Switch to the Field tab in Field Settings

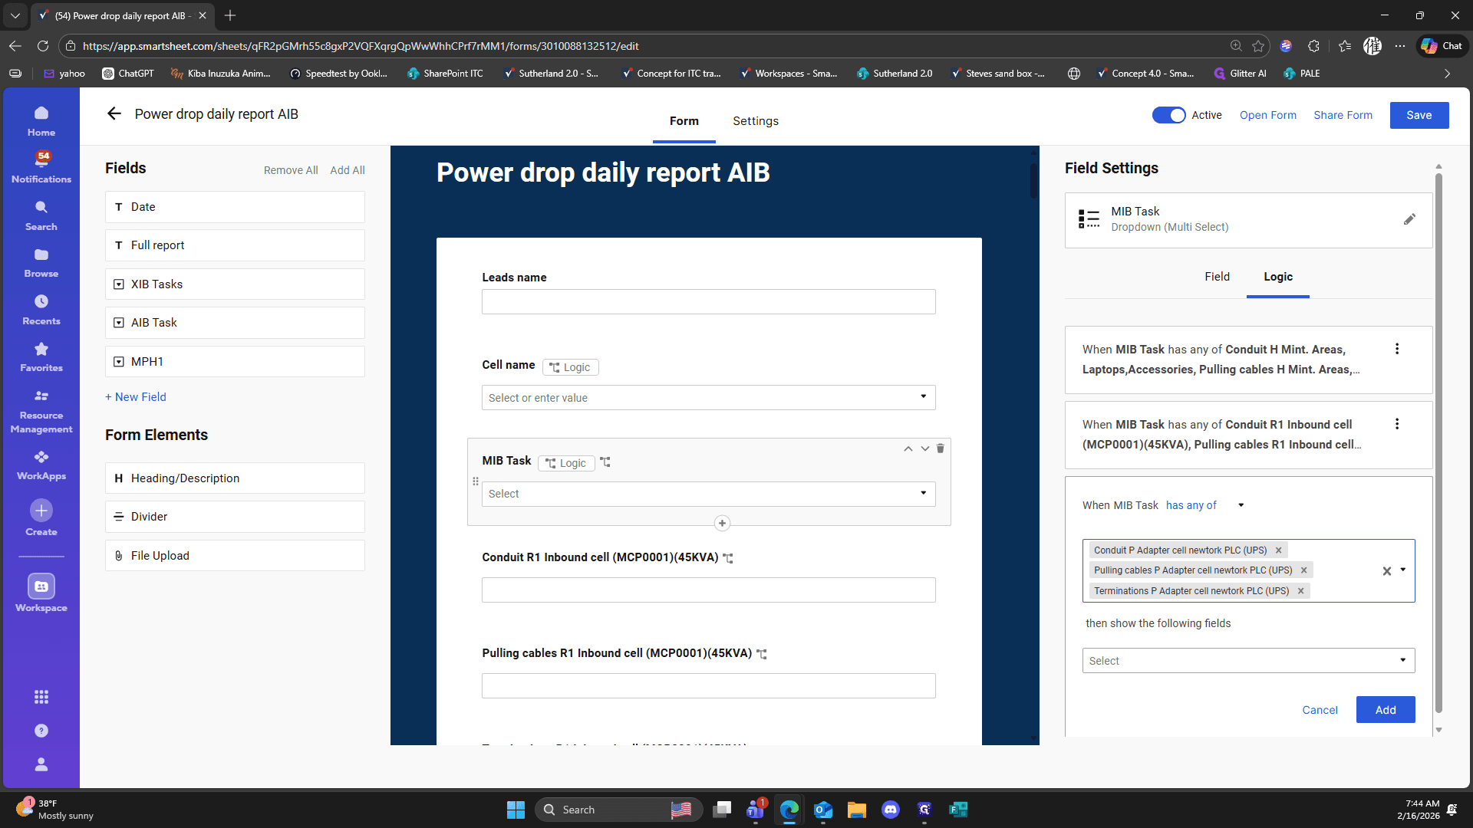pos(1217,277)
